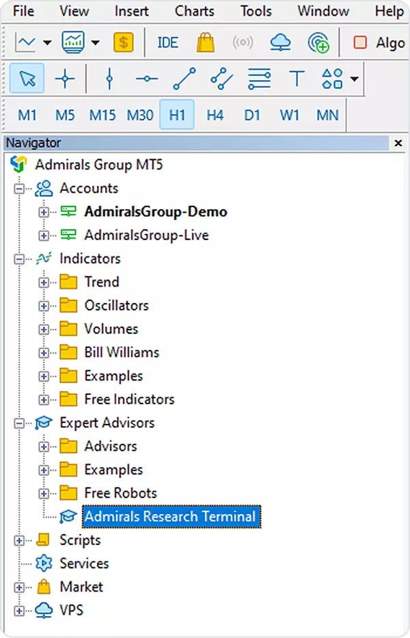Expand the Free Indicators folder

coord(44,399)
